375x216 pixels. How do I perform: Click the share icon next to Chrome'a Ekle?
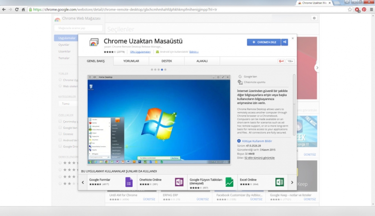click(285, 42)
